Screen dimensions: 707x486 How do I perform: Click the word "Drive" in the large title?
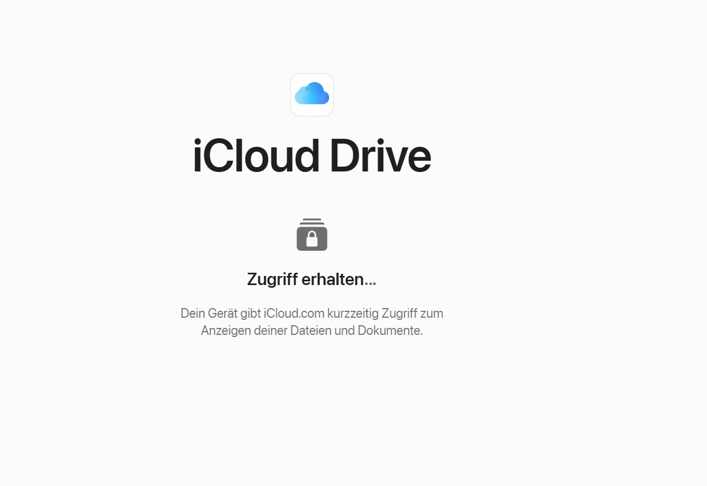[381, 156]
